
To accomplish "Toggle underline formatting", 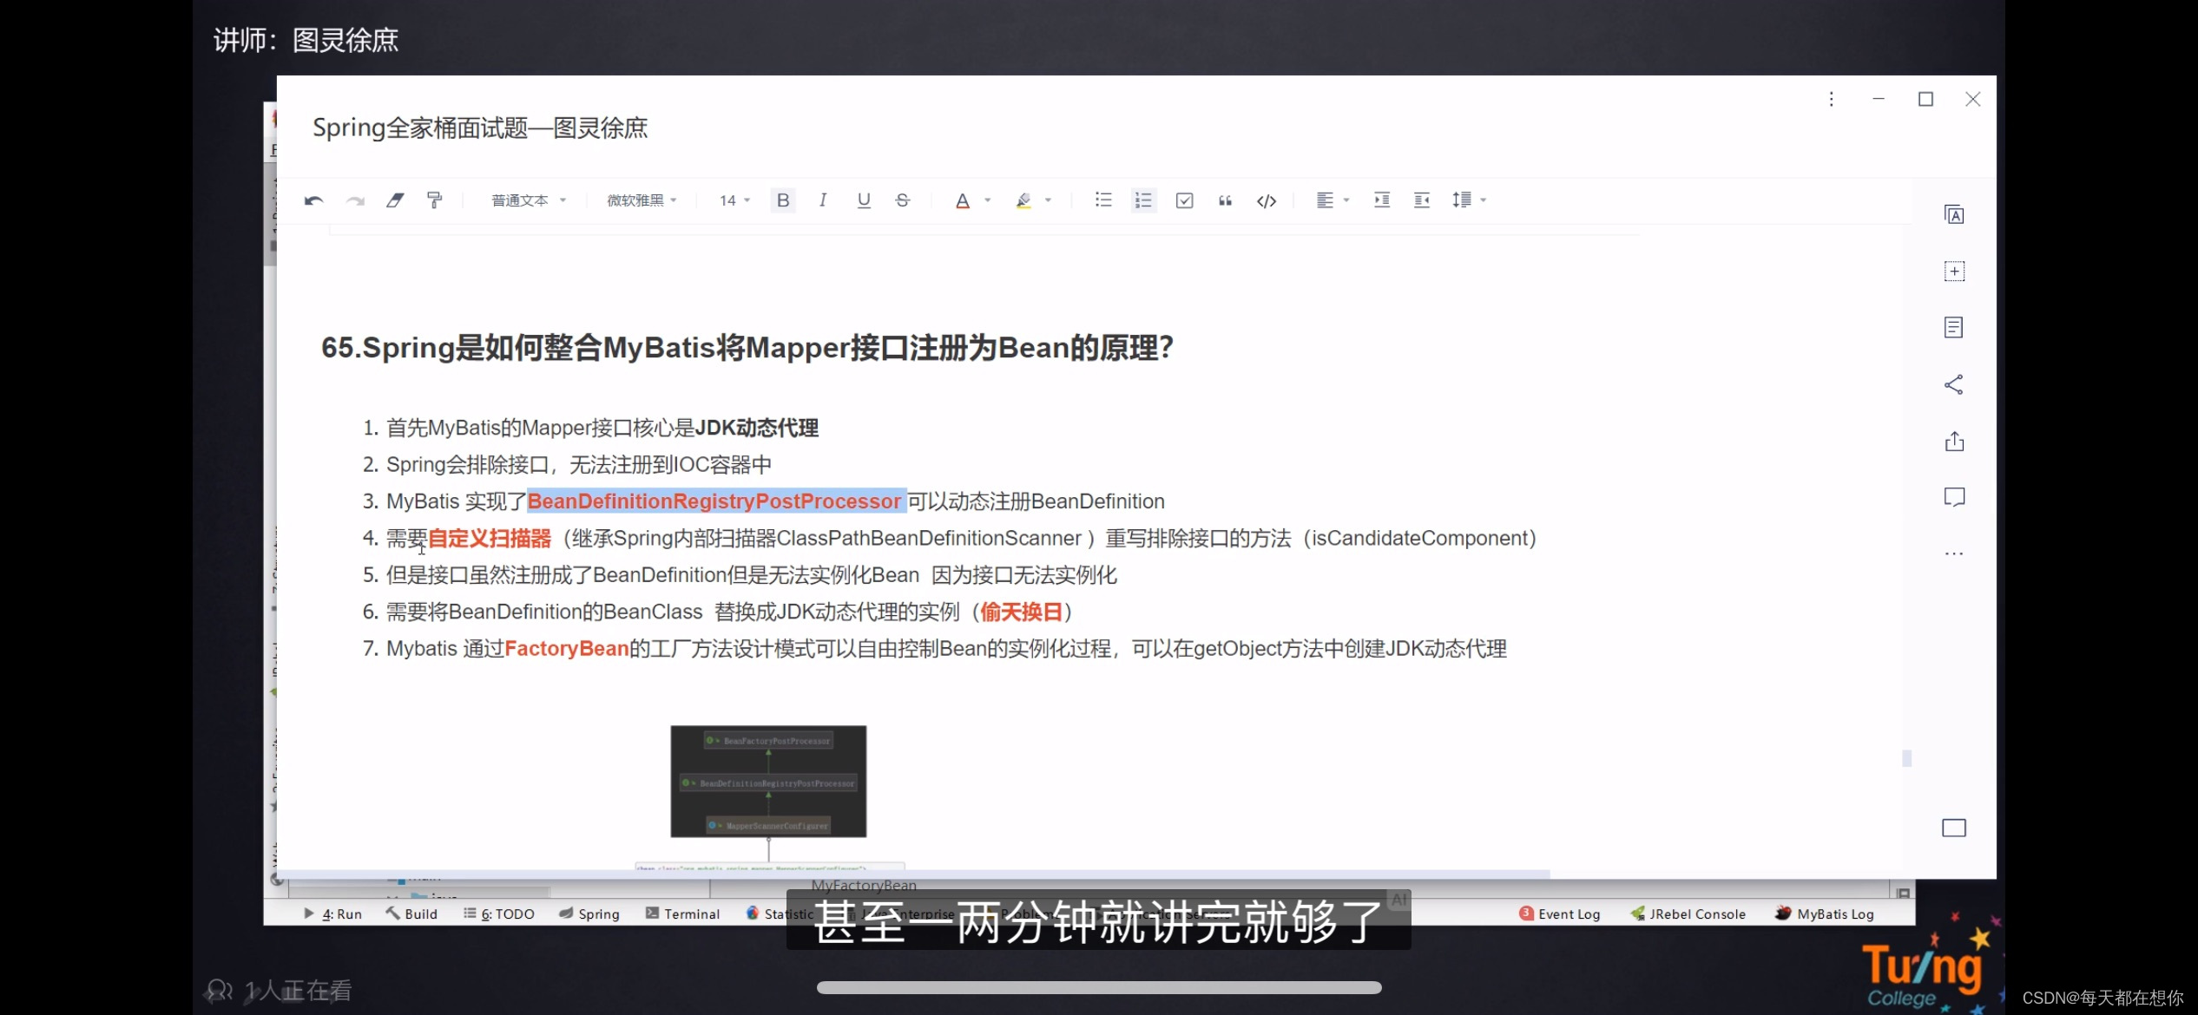I will (x=863, y=200).
